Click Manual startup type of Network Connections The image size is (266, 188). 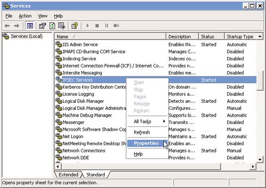tap(234, 150)
